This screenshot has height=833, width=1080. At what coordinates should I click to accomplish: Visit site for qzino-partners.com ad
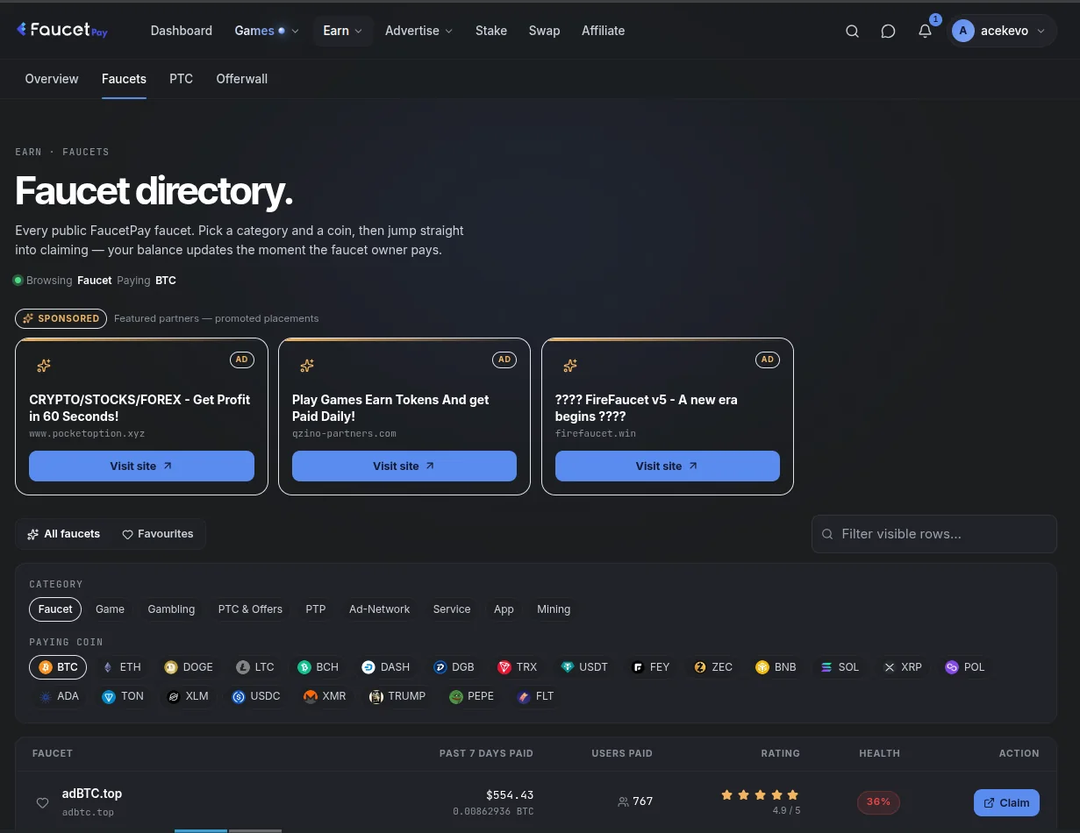[404, 466]
